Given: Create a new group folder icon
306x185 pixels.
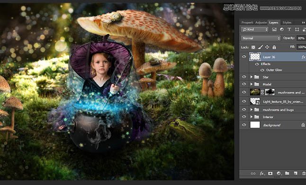Looking at the screenshot, I should [287, 173].
